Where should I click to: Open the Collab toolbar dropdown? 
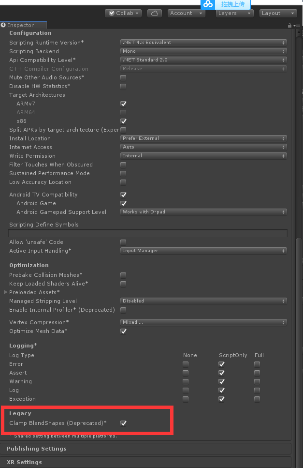tap(123, 13)
